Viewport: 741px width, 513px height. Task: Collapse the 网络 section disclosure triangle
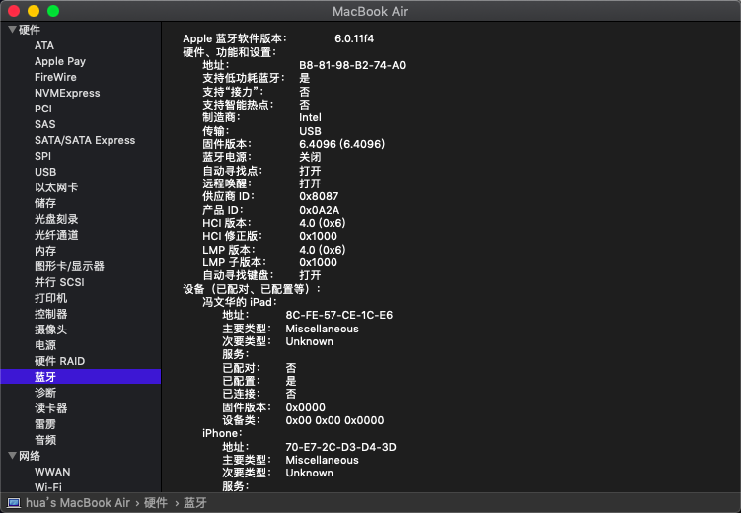tap(12, 456)
